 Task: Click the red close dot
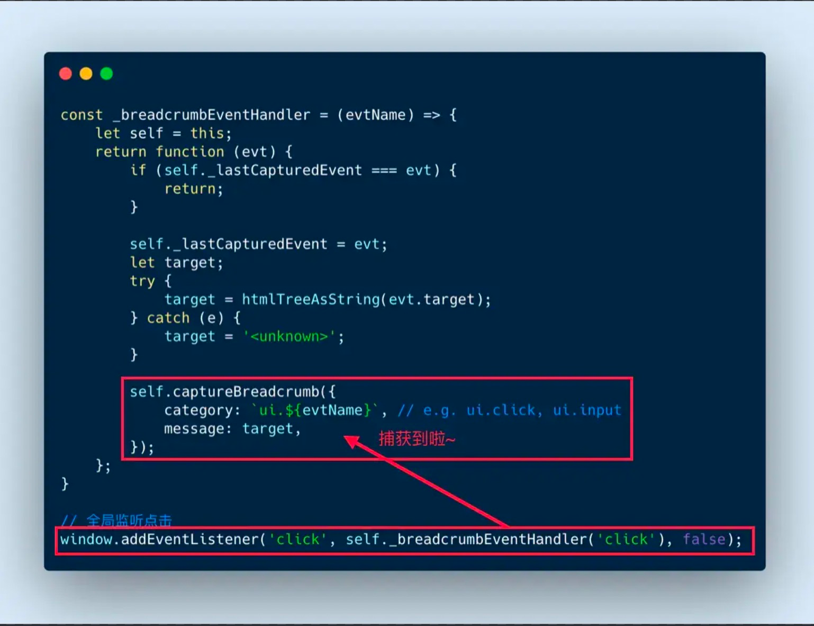66,74
